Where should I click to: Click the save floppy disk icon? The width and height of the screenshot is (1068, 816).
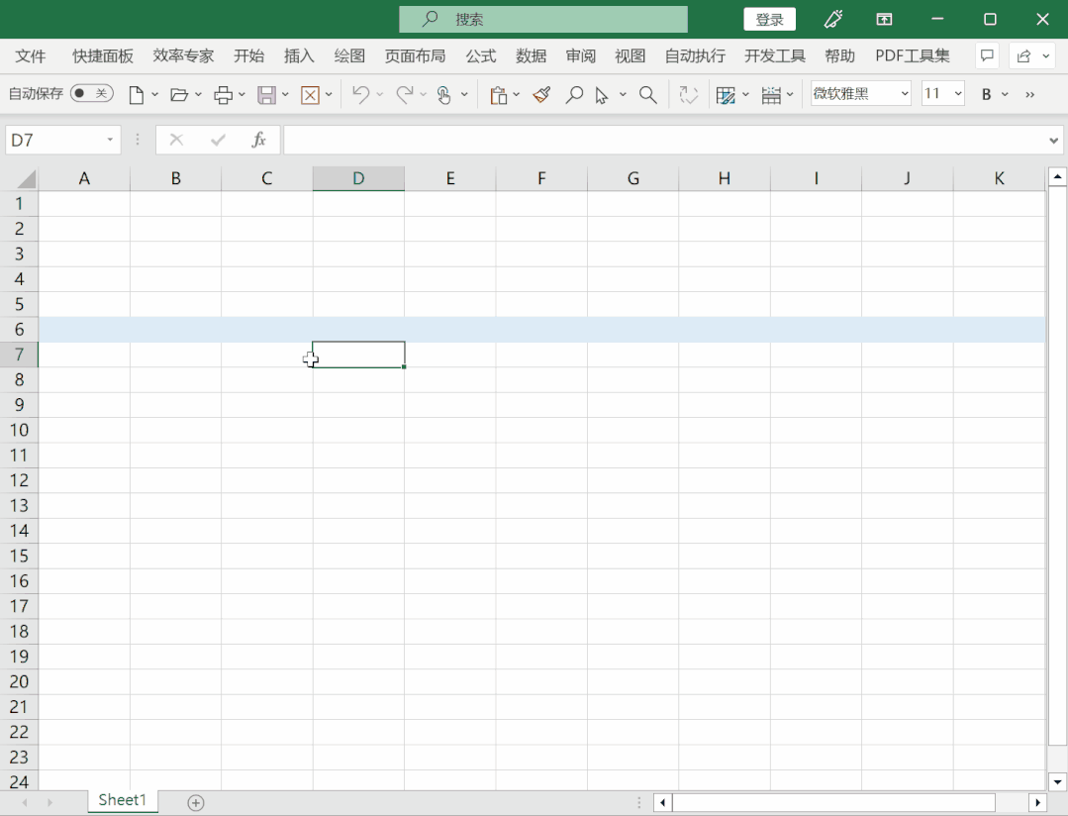[x=266, y=95]
